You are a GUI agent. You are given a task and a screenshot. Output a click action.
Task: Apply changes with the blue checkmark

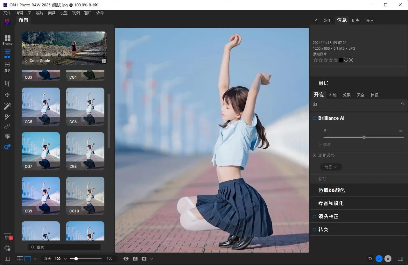379,259
